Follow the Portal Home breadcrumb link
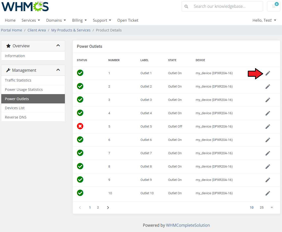This screenshot has height=232, width=282. click(x=12, y=30)
